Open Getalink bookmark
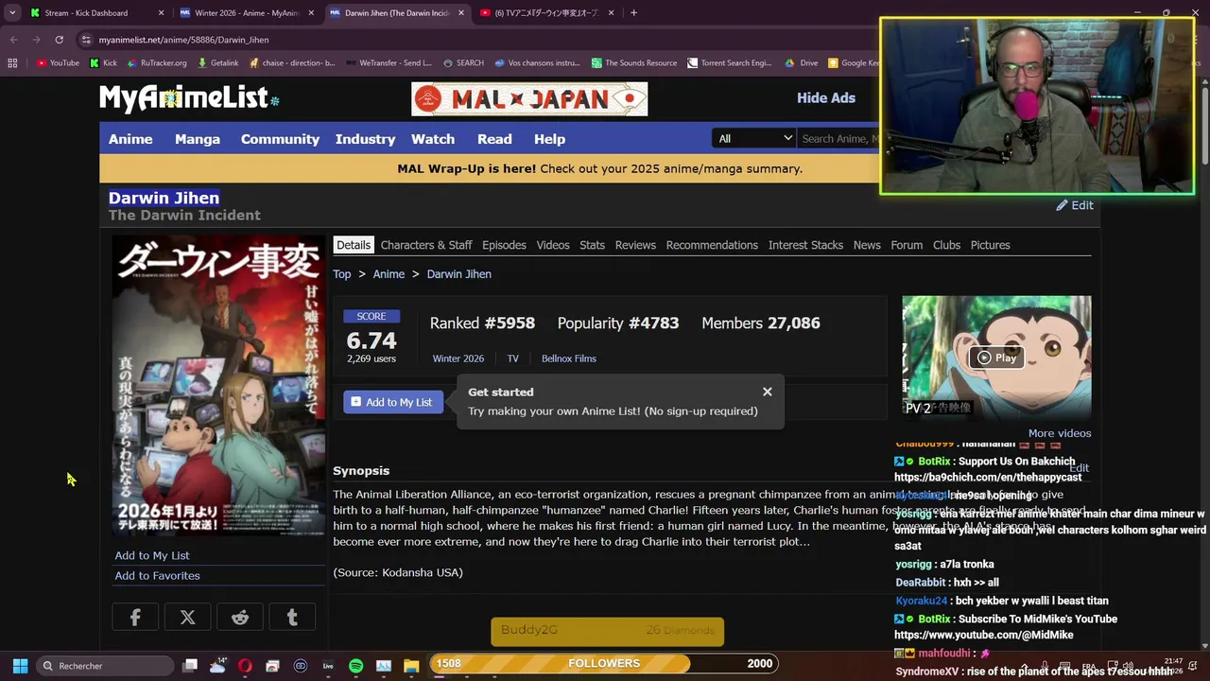Viewport: 1210px width, 681px height. pos(218,63)
